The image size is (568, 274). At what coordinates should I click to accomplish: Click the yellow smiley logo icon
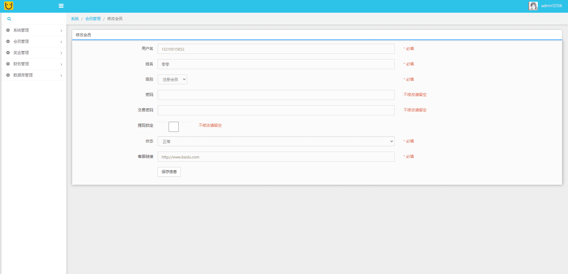click(9, 6)
